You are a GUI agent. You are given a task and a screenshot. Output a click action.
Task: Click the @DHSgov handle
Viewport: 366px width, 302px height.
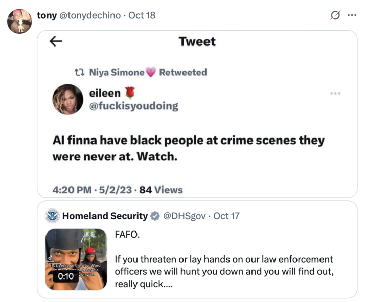tap(184, 216)
